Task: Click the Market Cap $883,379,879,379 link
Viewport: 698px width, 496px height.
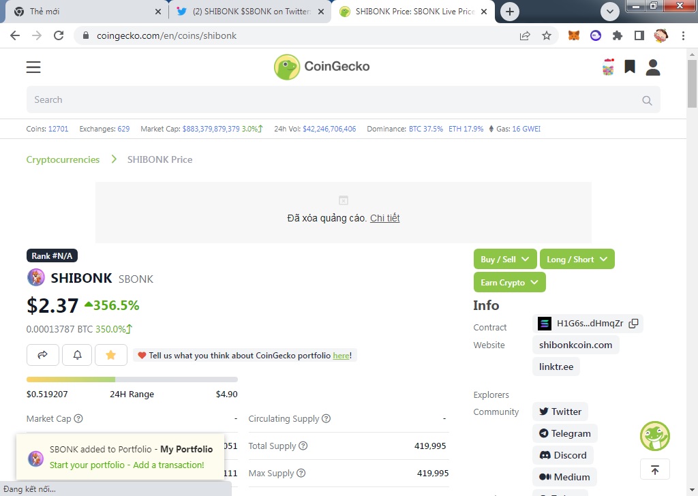Action: [x=211, y=129]
